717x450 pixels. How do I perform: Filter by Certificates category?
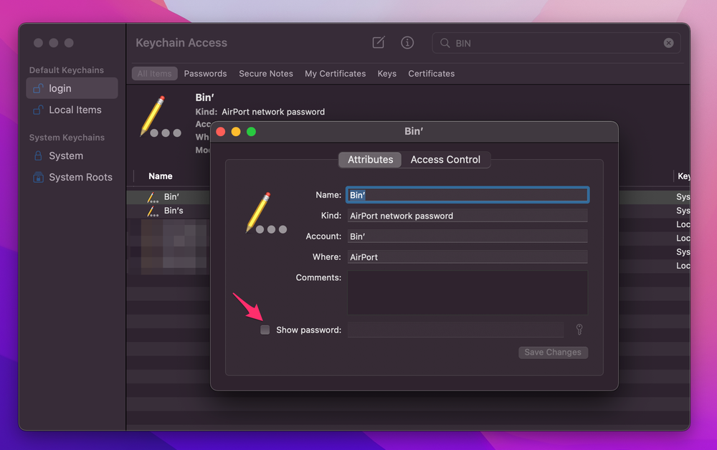pos(431,74)
